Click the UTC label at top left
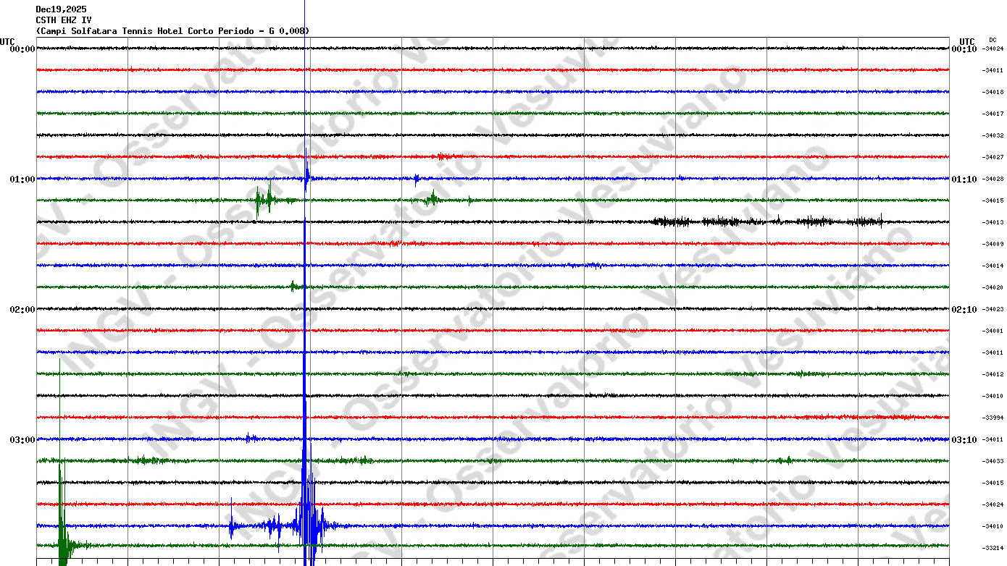The height and width of the screenshot is (566, 1007). 7,41
